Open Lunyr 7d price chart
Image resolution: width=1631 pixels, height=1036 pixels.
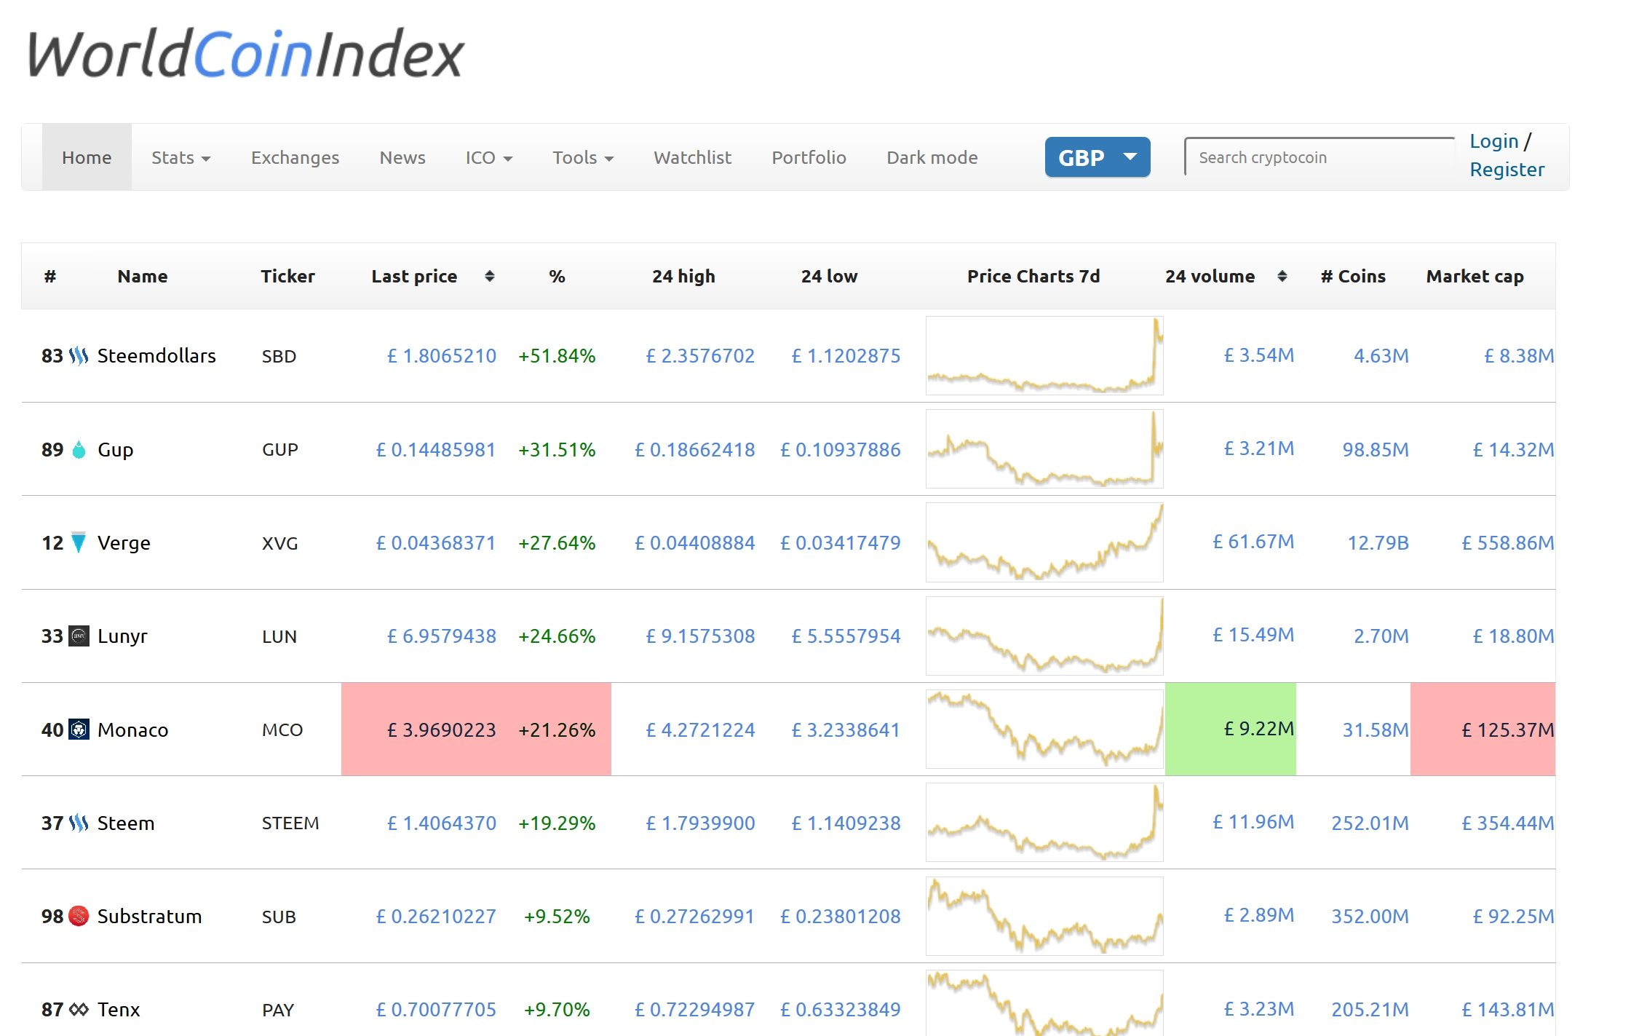pyautogui.click(x=1044, y=636)
